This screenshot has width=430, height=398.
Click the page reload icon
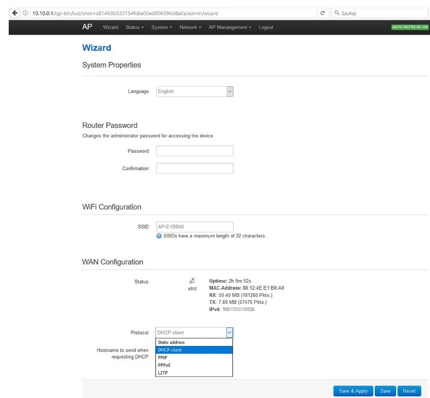(x=322, y=13)
